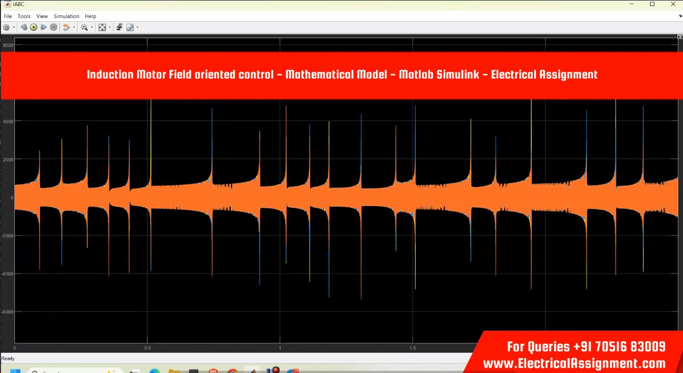The image size is (683, 373).
Task: Expand dropdown arrow next to gear icon
Action: pyautogui.click(x=13, y=27)
